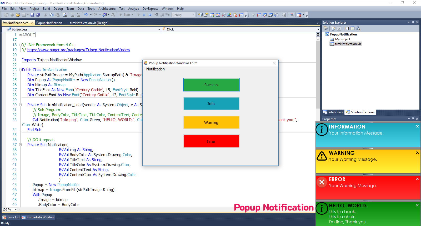The width and height of the screenshot is (421, 226).
Task: Click the Comment out selected lines icon
Action: point(73,15)
